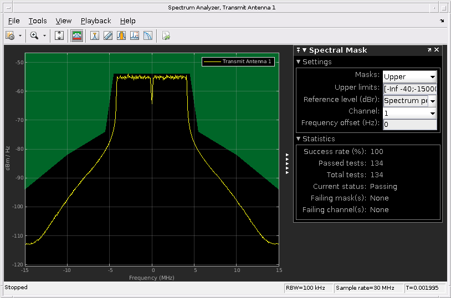
Task: Click the Configuration Properties icon after CCDF
Action: click(166, 35)
